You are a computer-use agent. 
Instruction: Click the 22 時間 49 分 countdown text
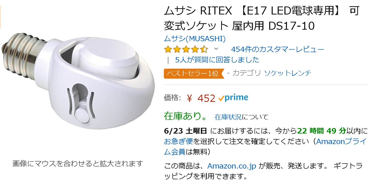point(321,131)
